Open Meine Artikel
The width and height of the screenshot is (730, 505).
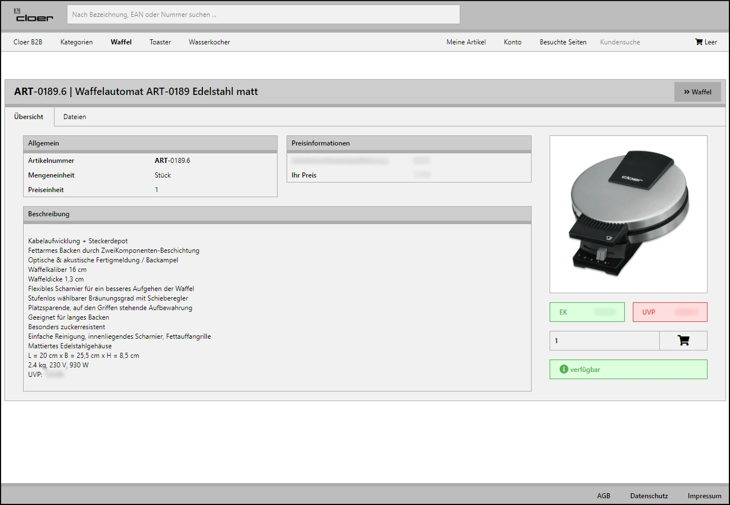[x=466, y=42]
